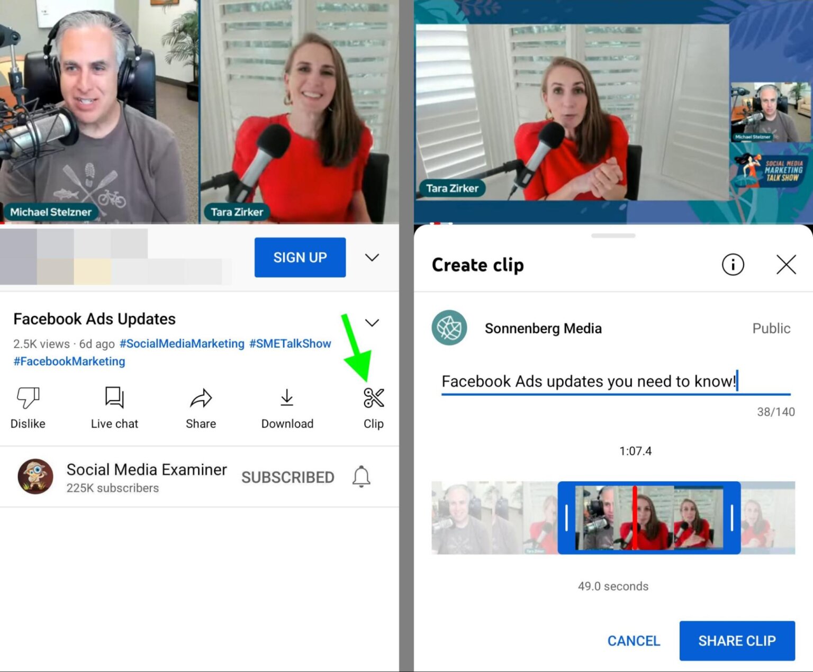
Task: Click the Sonnenberg Media channel avatar
Action: pyautogui.click(x=449, y=328)
